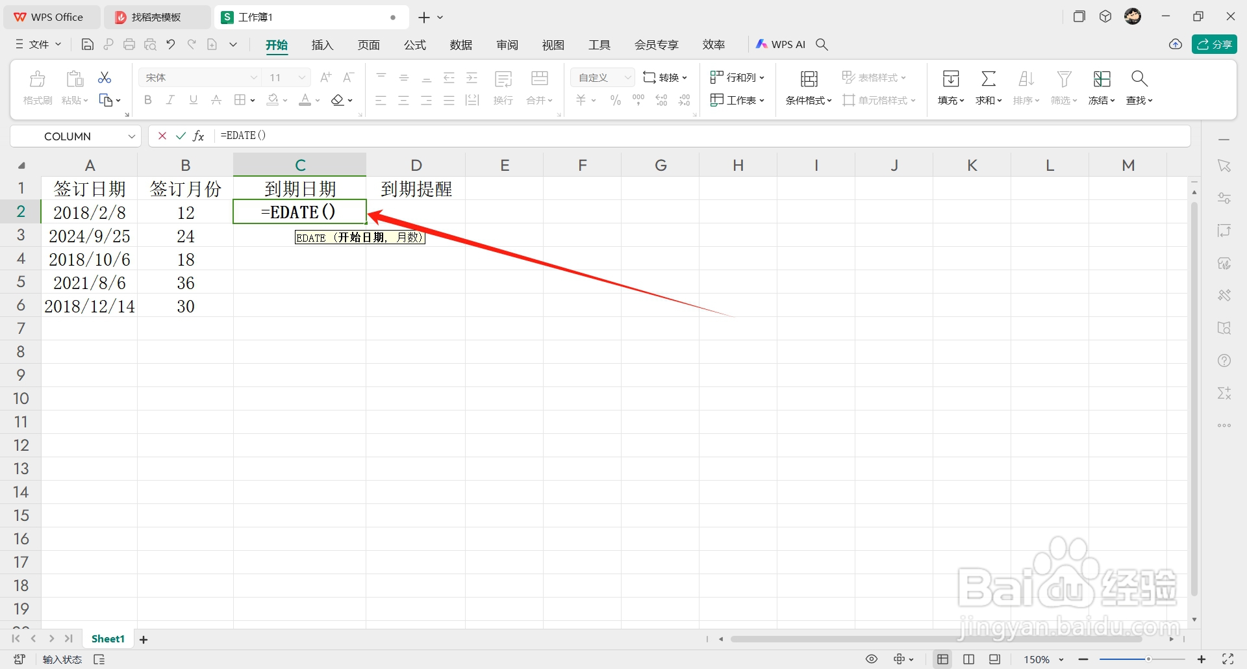Click the Save icon in quick toolbar
Image resolution: width=1247 pixels, height=669 pixels.
coord(88,44)
